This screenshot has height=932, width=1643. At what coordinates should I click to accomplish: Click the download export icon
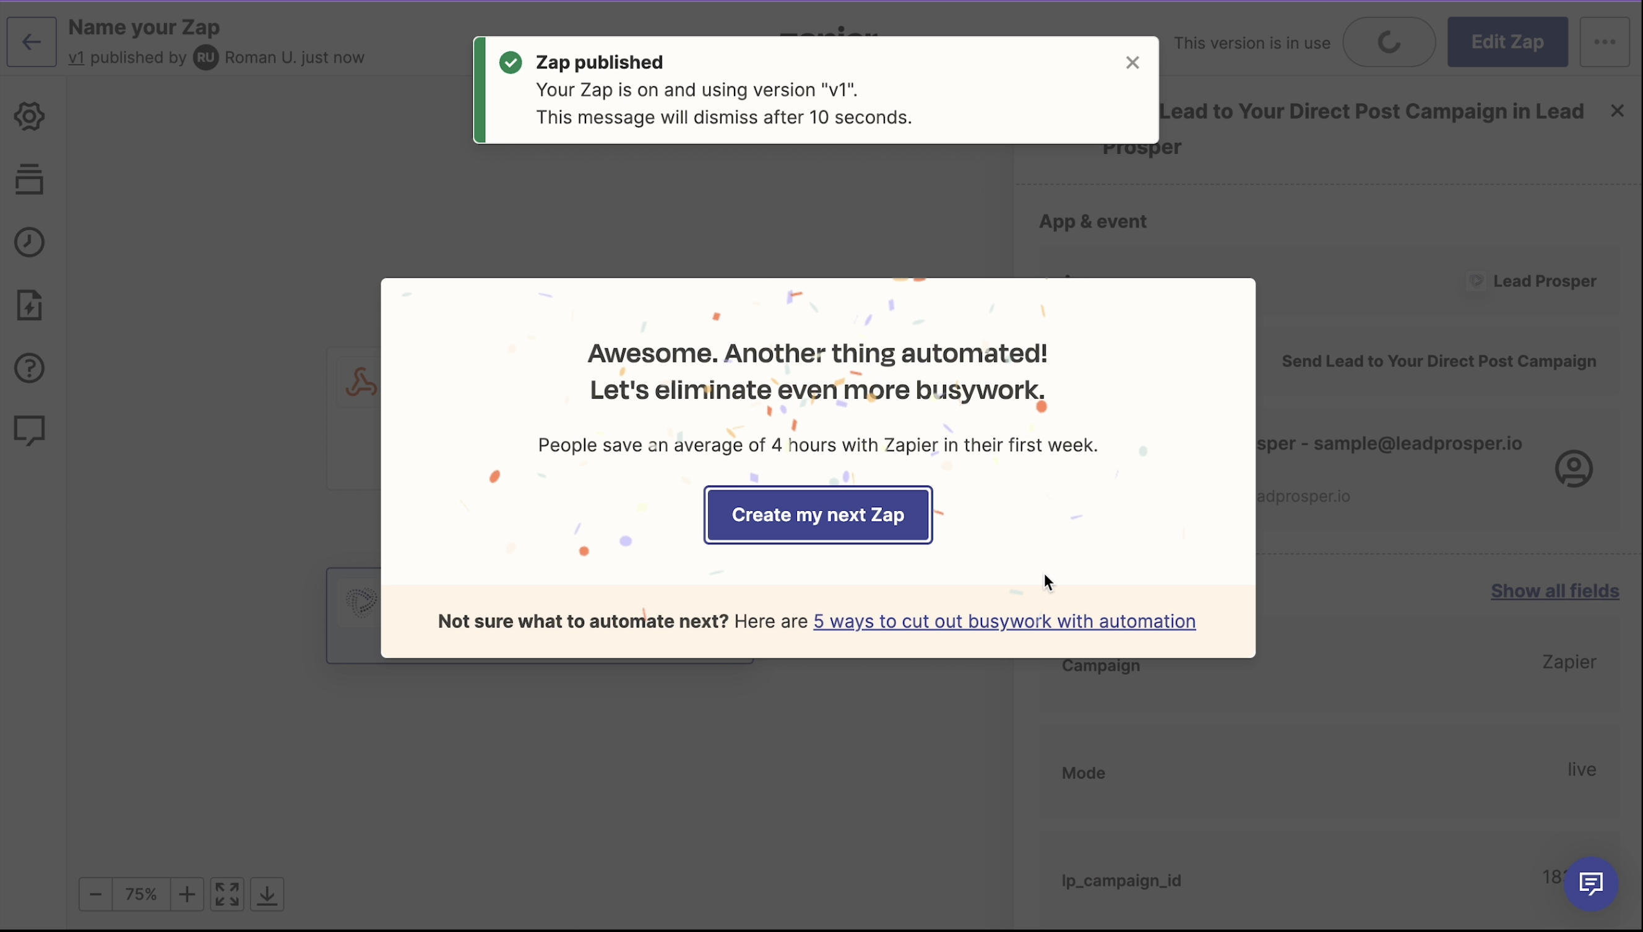tap(267, 894)
